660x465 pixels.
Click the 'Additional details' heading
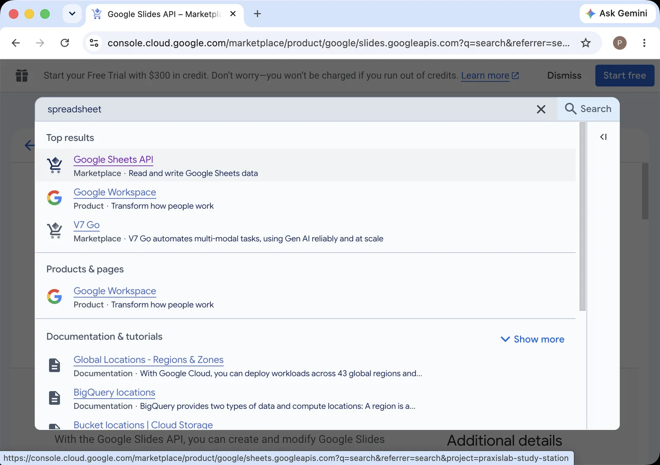pyautogui.click(x=504, y=441)
